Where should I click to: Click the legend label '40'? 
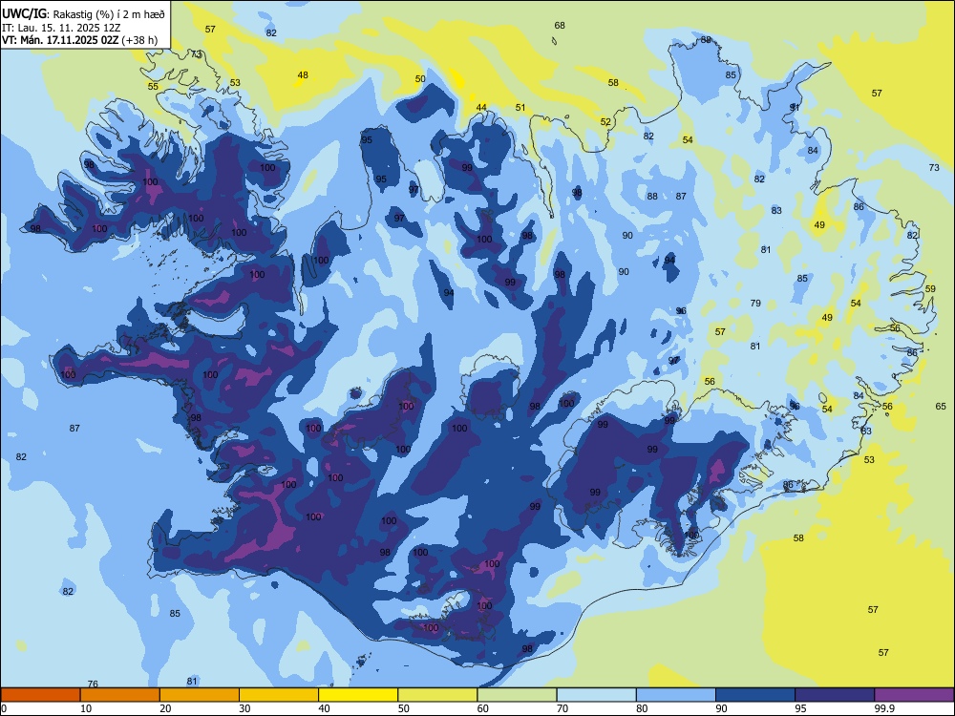(324, 708)
